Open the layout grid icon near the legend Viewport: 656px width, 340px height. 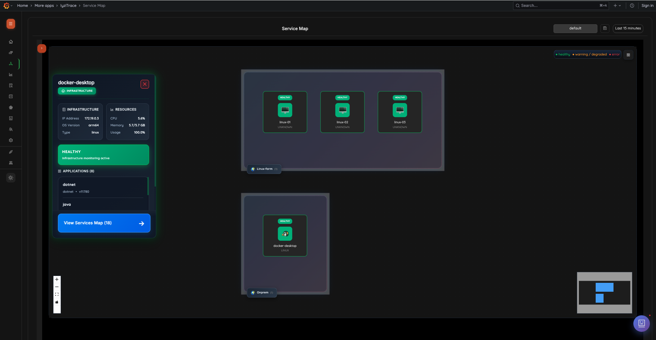[629, 54]
